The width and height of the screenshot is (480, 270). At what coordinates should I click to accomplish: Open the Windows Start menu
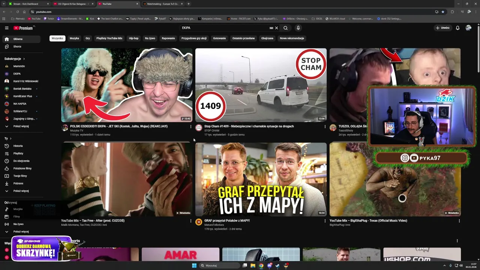coord(194,265)
